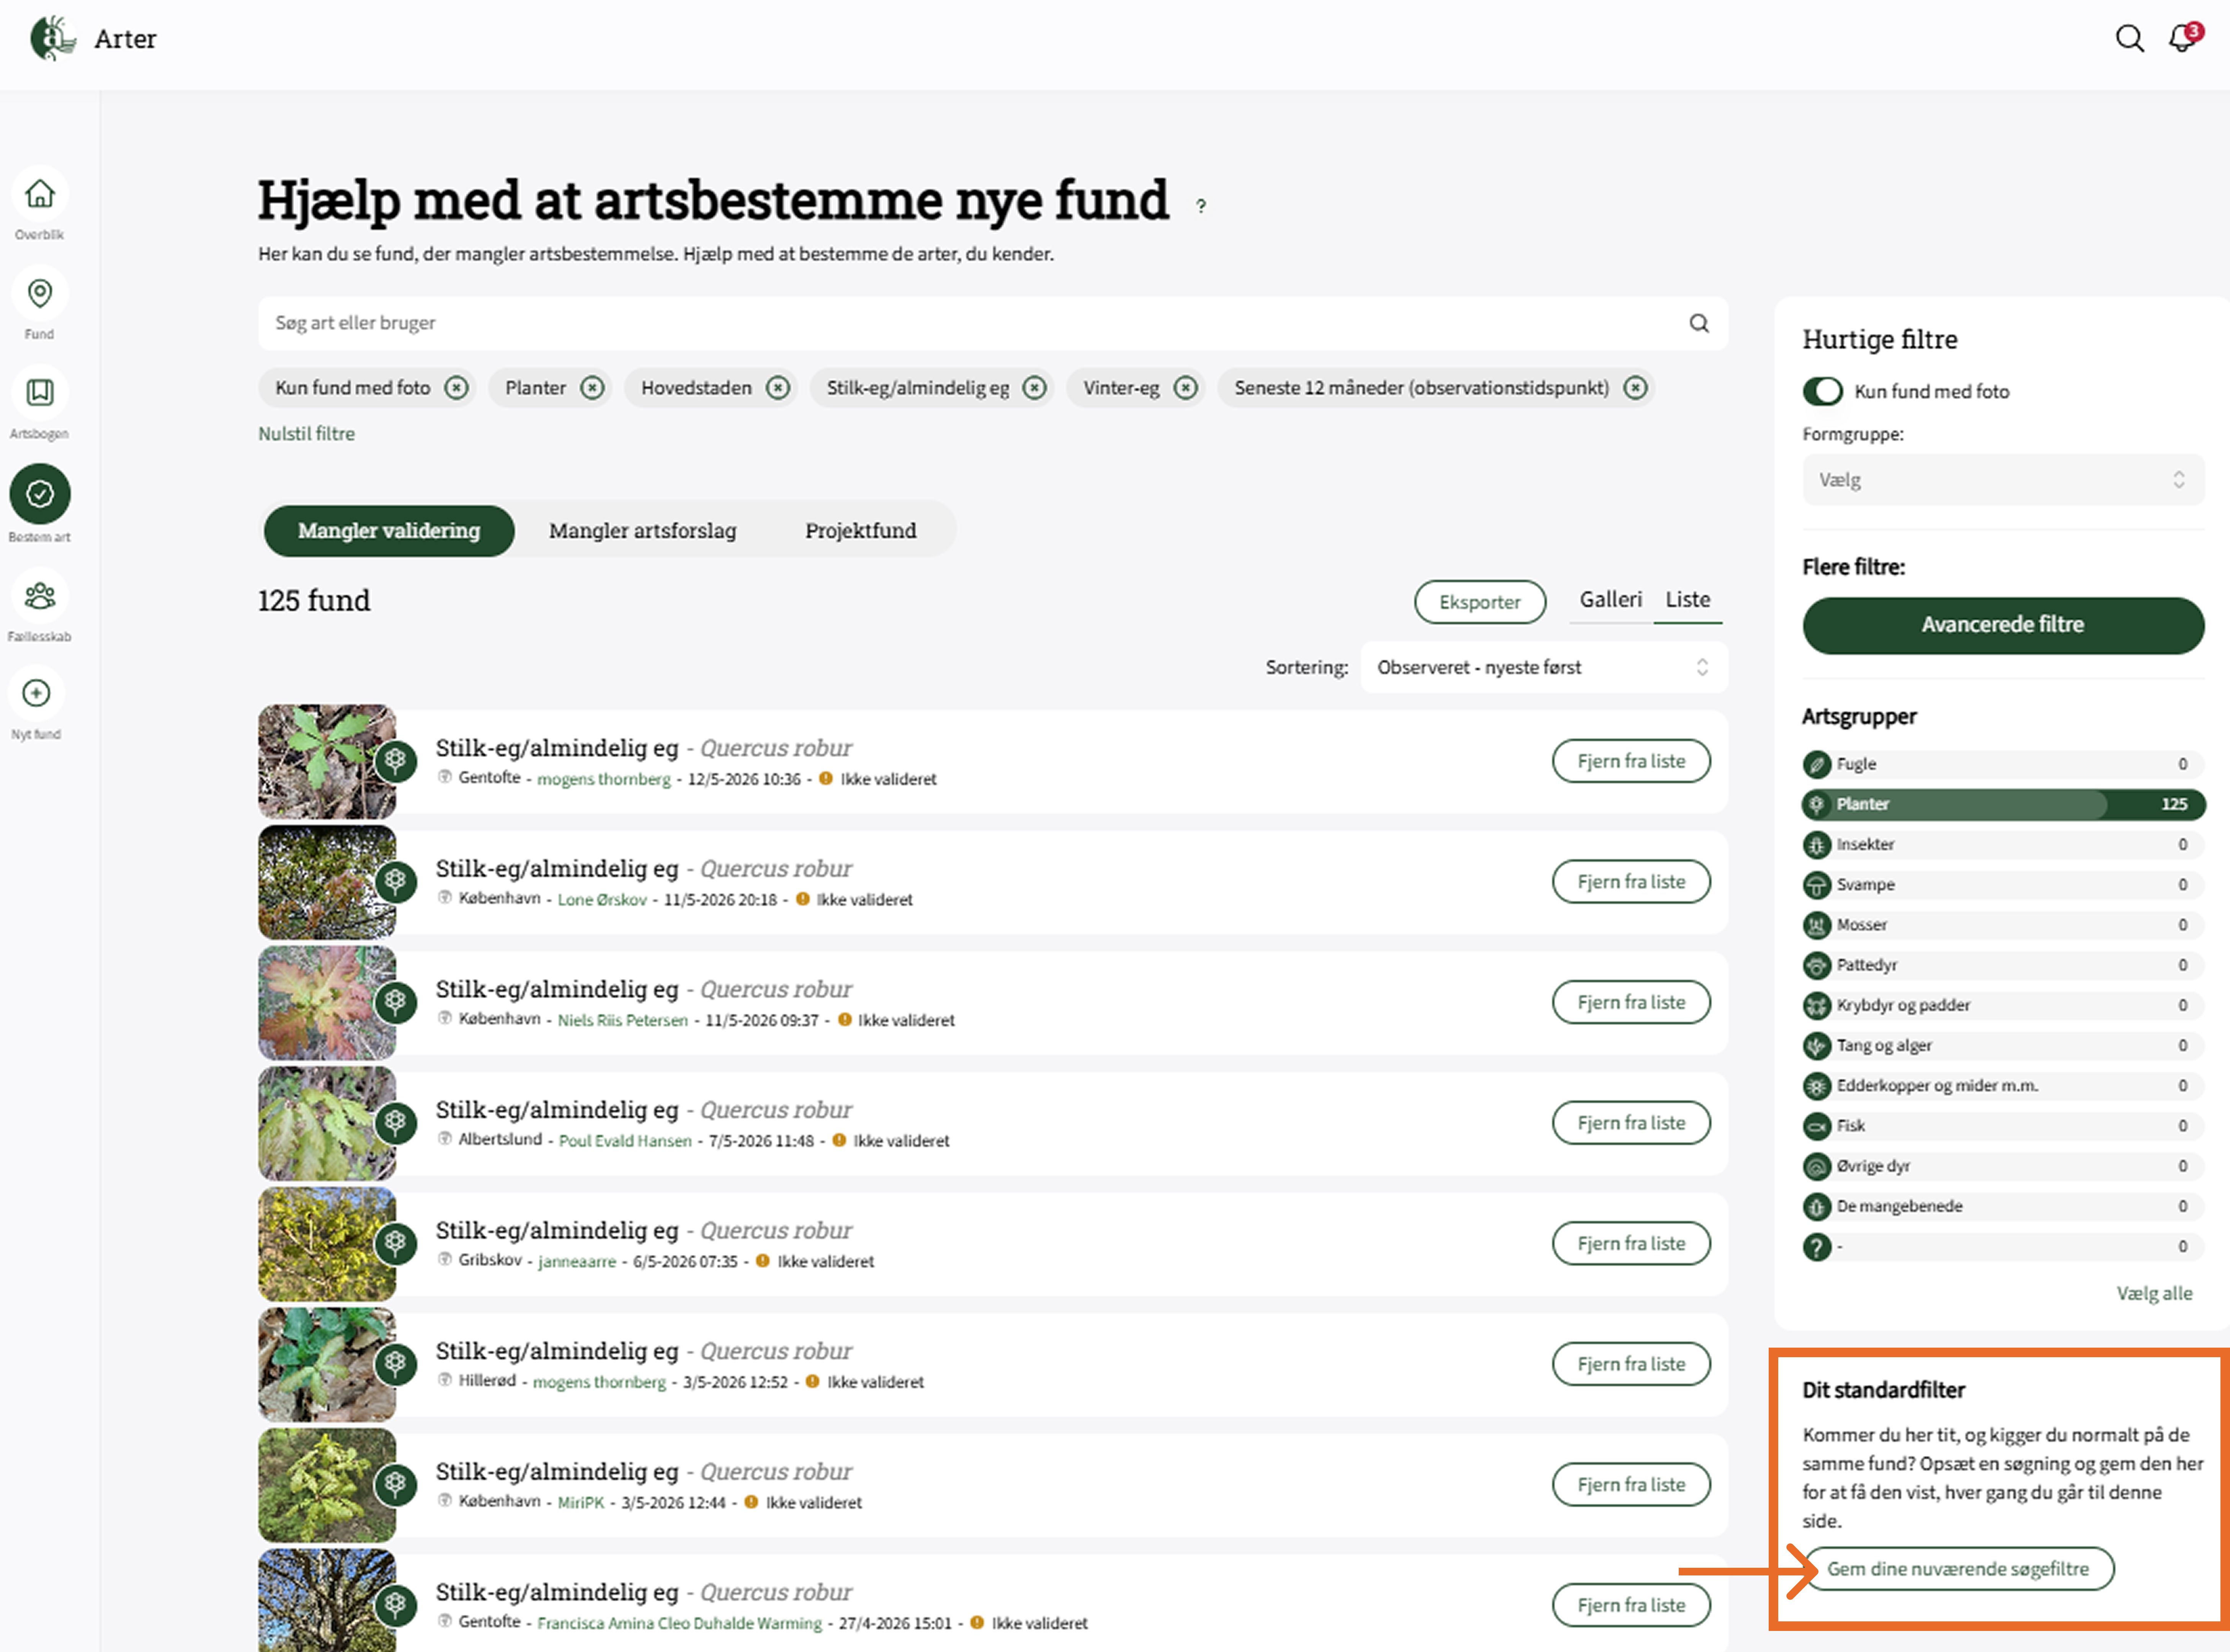This screenshot has height=1652, width=2230.
Task: Click the Edderkopper og mider icon
Action: tap(1816, 1086)
